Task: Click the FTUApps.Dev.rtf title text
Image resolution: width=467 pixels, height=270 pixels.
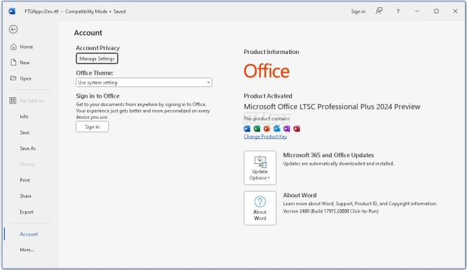Action: coord(41,11)
